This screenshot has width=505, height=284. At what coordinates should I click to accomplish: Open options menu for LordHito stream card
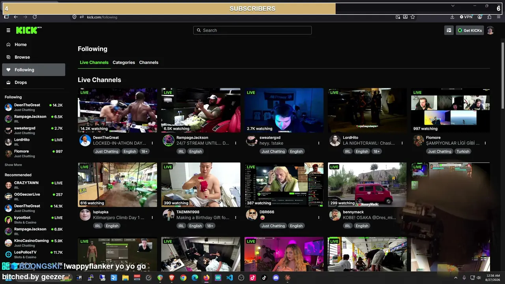tap(402, 143)
